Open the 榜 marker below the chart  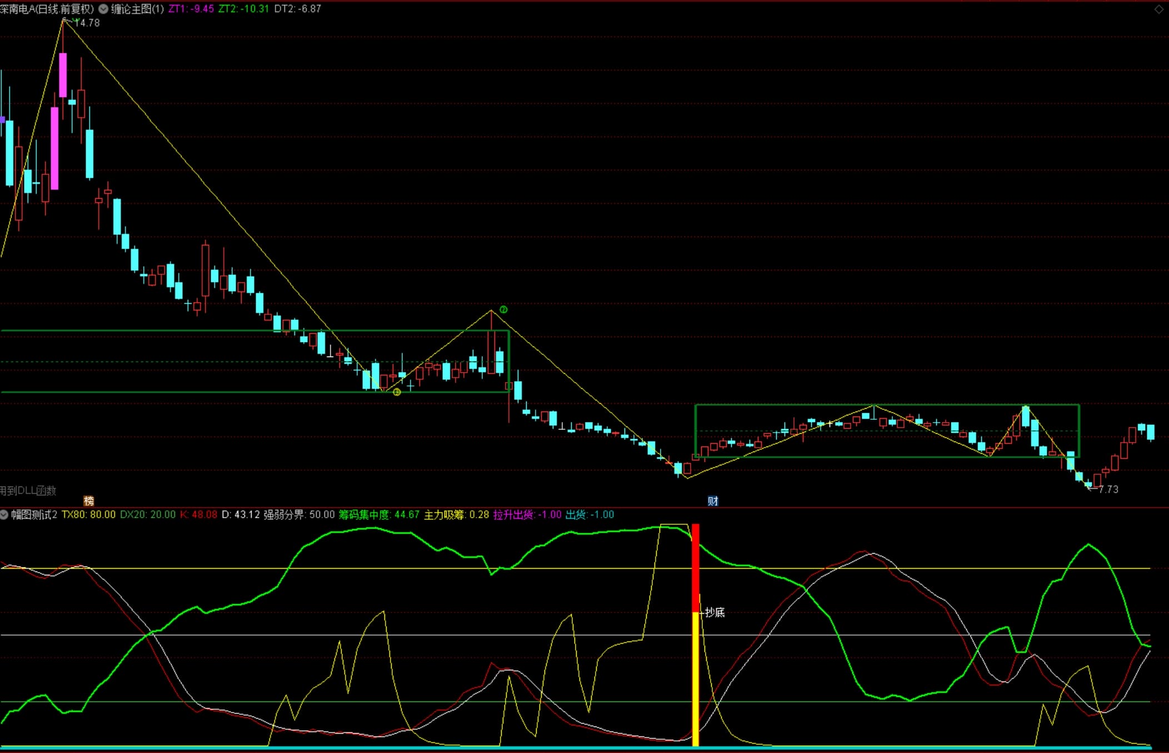(89, 501)
